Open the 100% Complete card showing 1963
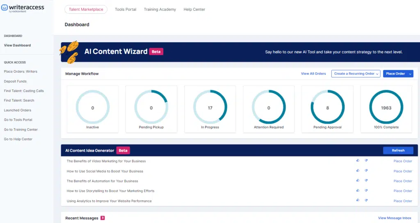 click(386, 109)
